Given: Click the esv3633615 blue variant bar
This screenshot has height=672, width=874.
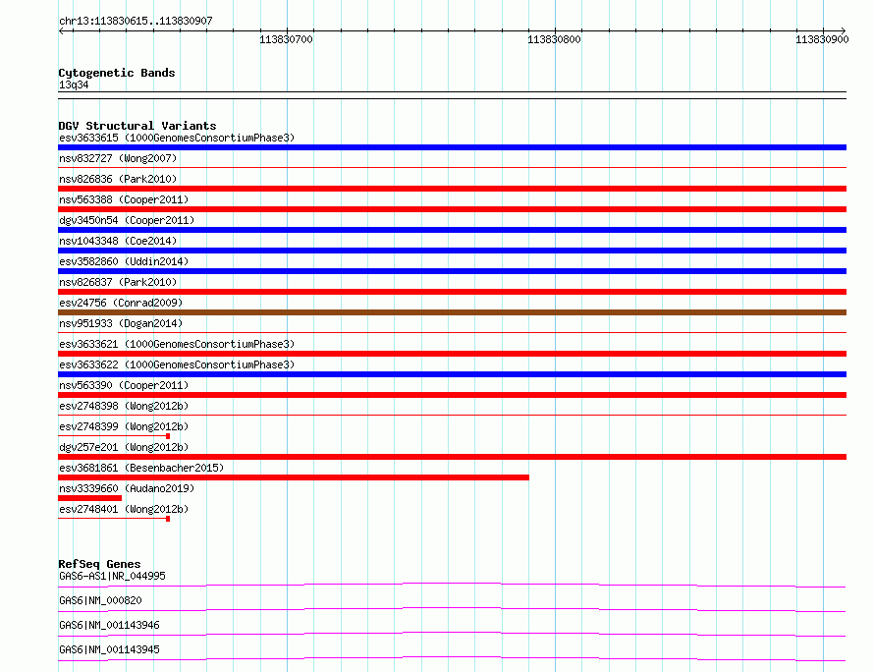Looking at the screenshot, I should [x=452, y=147].
